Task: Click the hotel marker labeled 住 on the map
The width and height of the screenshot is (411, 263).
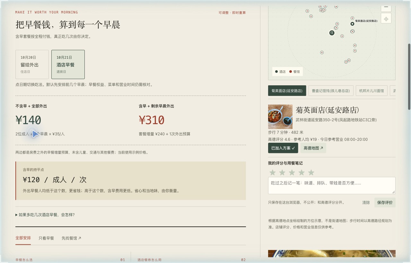Action: [332, 33]
